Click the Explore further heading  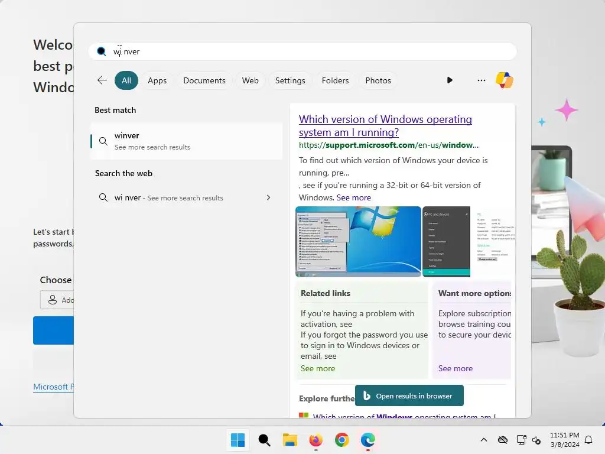click(327, 398)
